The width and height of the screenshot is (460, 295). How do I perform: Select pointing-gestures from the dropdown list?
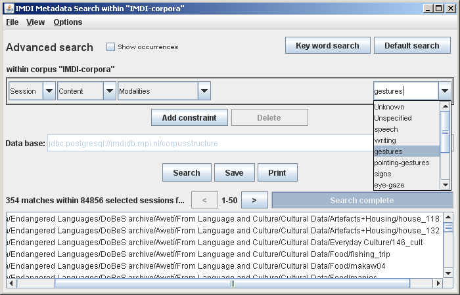[x=401, y=163]
